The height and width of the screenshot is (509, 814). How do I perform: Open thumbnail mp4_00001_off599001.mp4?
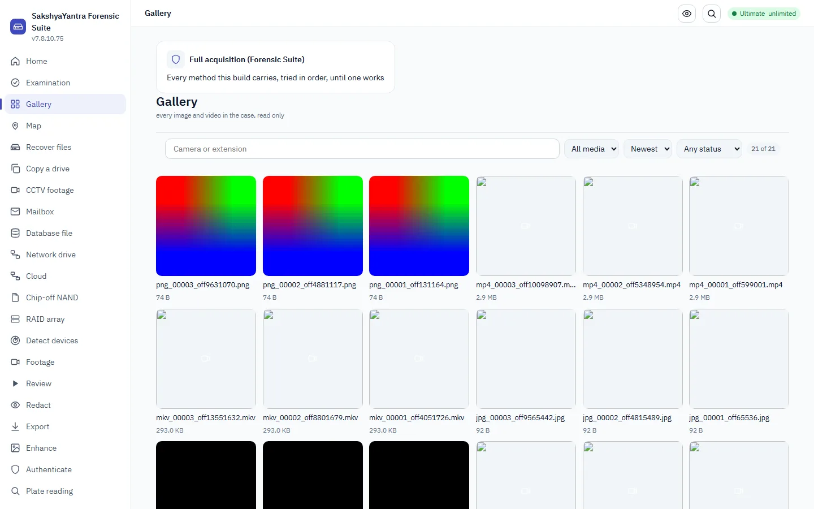pyautogui.click(x=739, y=226)
